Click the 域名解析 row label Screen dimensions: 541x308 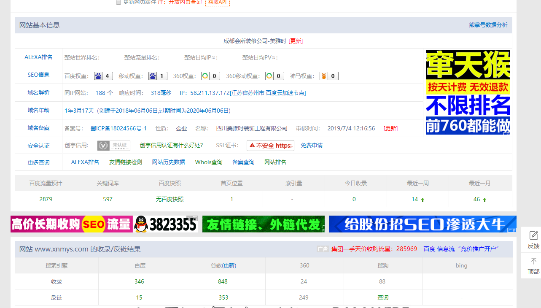tap(38, 92)
